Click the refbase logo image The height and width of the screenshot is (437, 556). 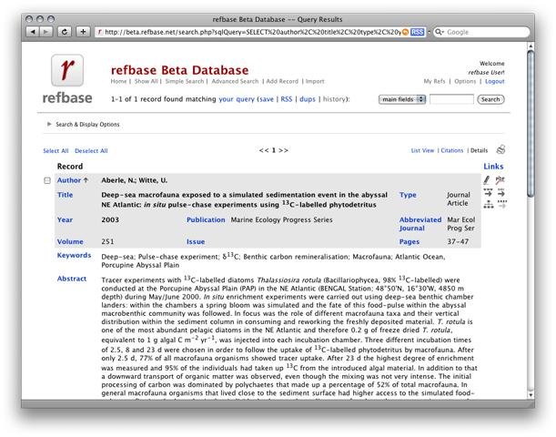coord(66,77)
